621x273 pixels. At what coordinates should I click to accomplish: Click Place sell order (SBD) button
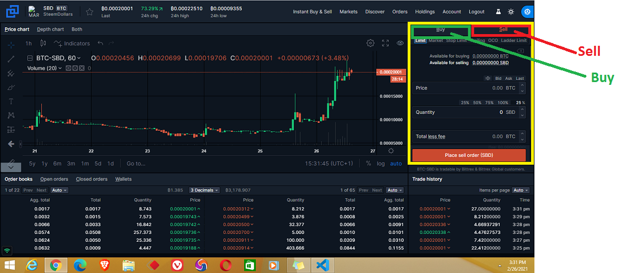[x=469, y=155]
